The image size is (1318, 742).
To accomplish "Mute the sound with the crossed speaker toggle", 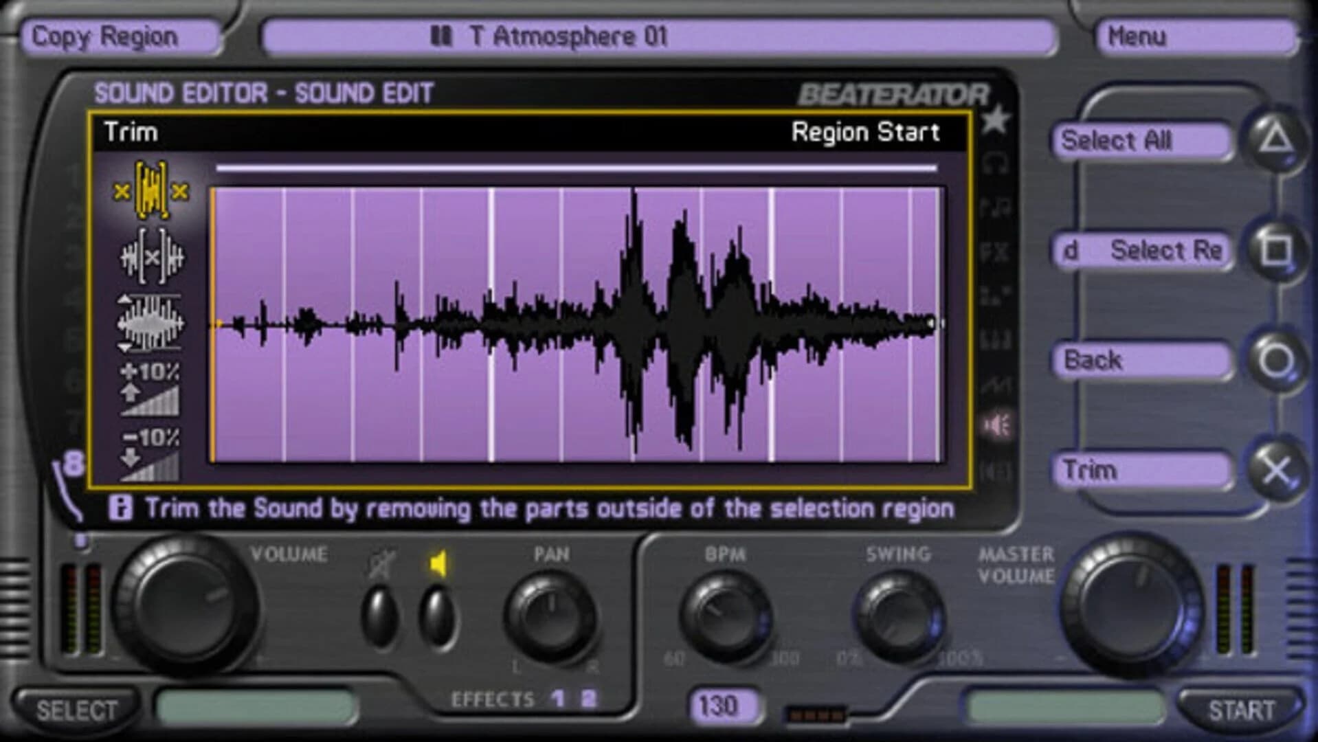I will tap(379, 615).
